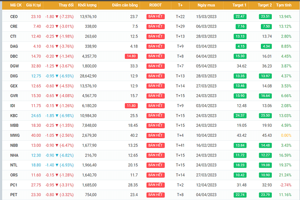Image resolution: width=300 pixels, height=200 pixels.
Task: Click the Ngày mua column header
Action: [x=206, y=5]
